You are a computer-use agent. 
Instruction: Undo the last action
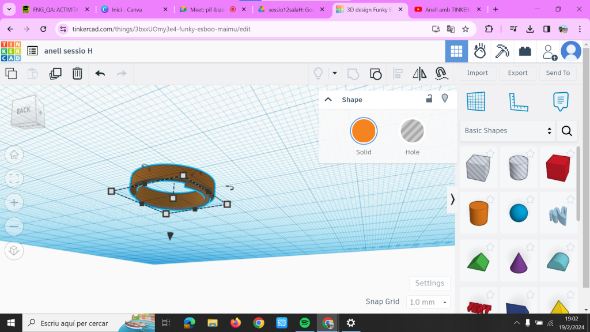coord(100,73)
